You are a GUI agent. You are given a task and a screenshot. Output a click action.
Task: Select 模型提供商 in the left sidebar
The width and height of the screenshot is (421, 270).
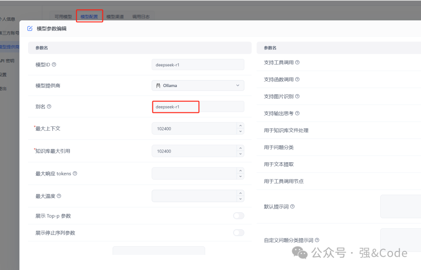pyautogui.click(x=8, y=47)
